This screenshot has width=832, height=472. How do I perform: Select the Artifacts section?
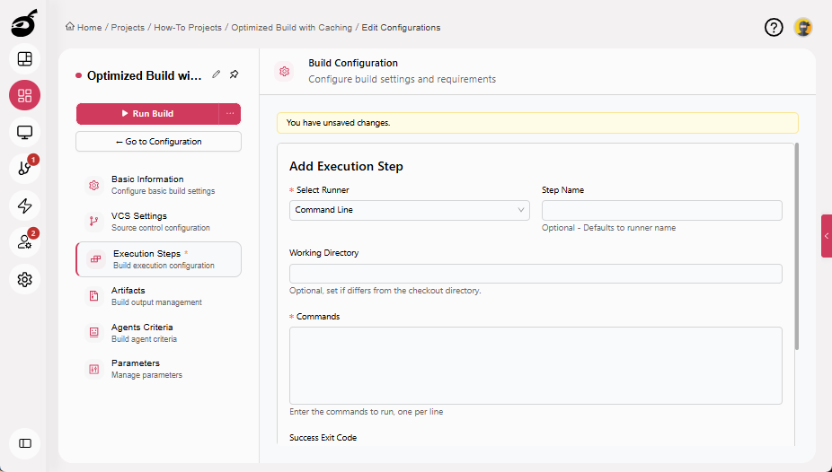coord(158,295)
